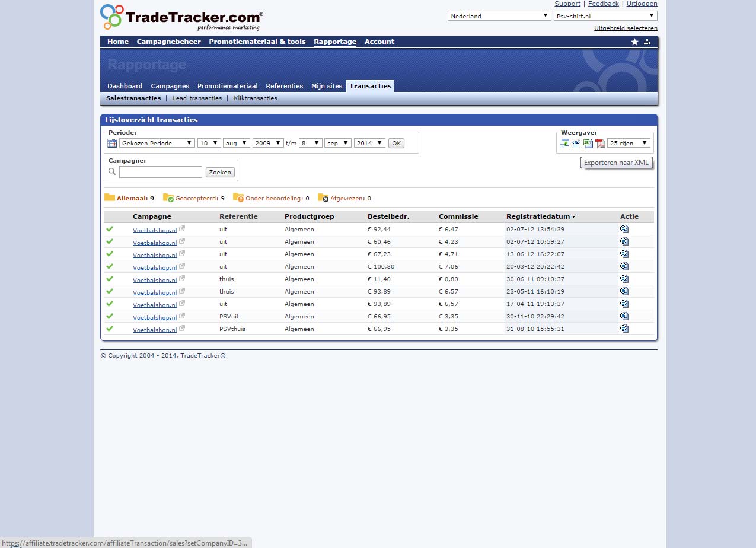Open action icon for the 30-06-11 09:10:37 transaction
Viewport: 756px width, 548px height.
624,279
